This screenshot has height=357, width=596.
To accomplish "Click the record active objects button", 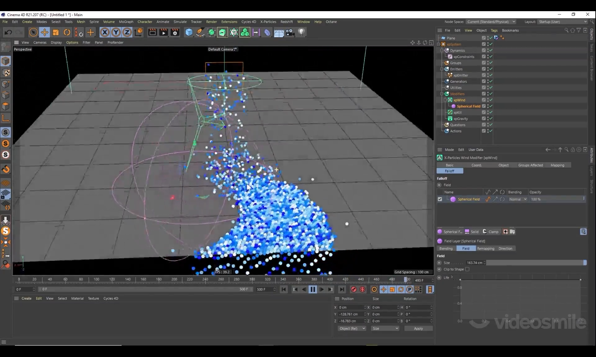I will [x=354, y=289].
